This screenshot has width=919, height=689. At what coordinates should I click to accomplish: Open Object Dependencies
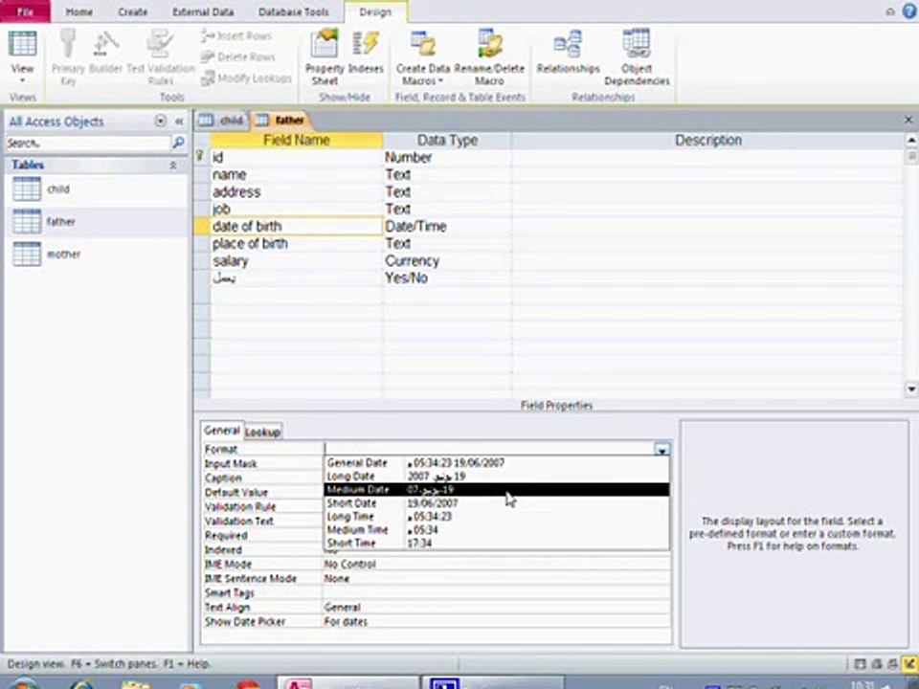point(637,57)
